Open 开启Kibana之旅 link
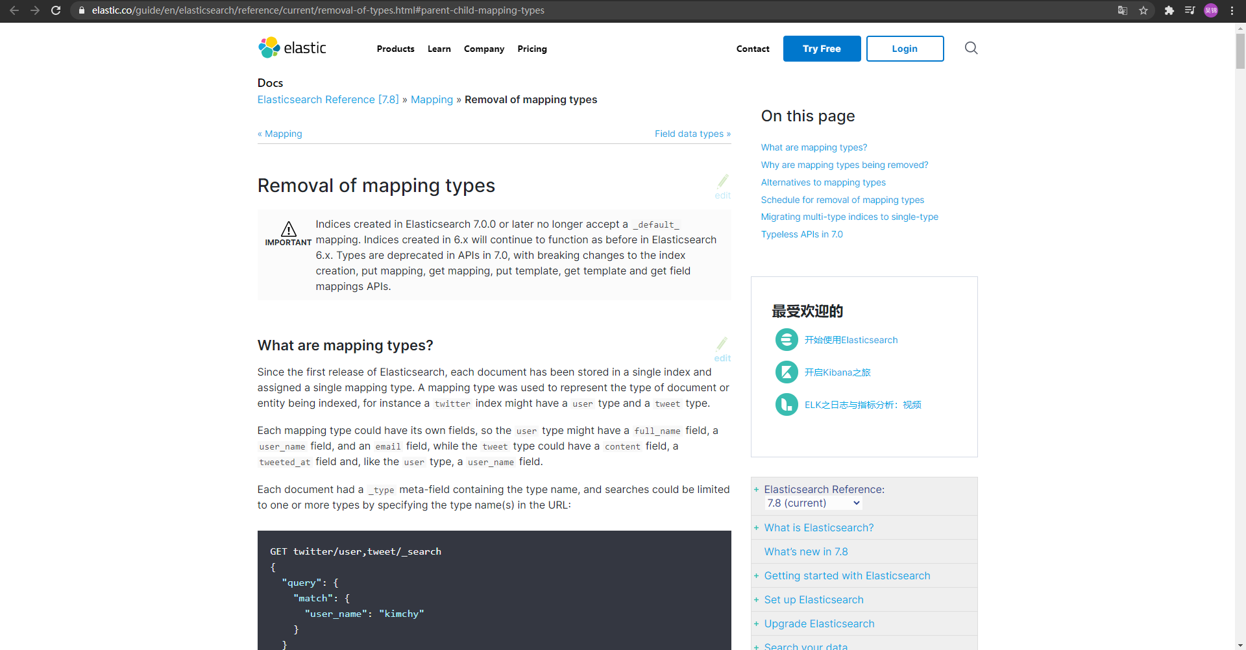The width and height of the screenshot is (1246, 650). click(x=837, y=372)
